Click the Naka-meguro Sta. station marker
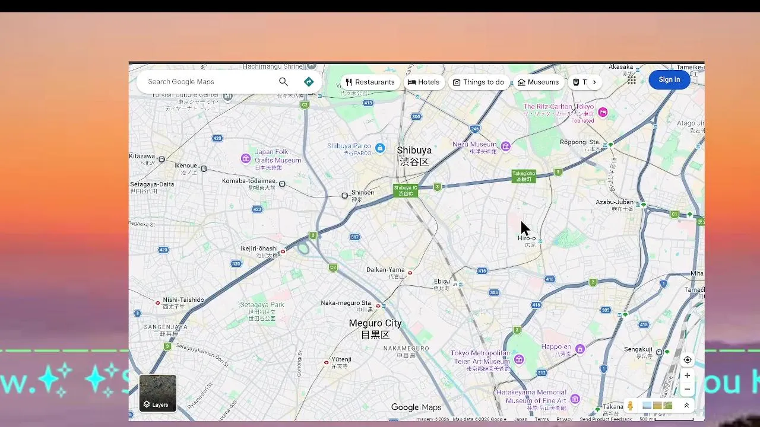 point(378,306)
